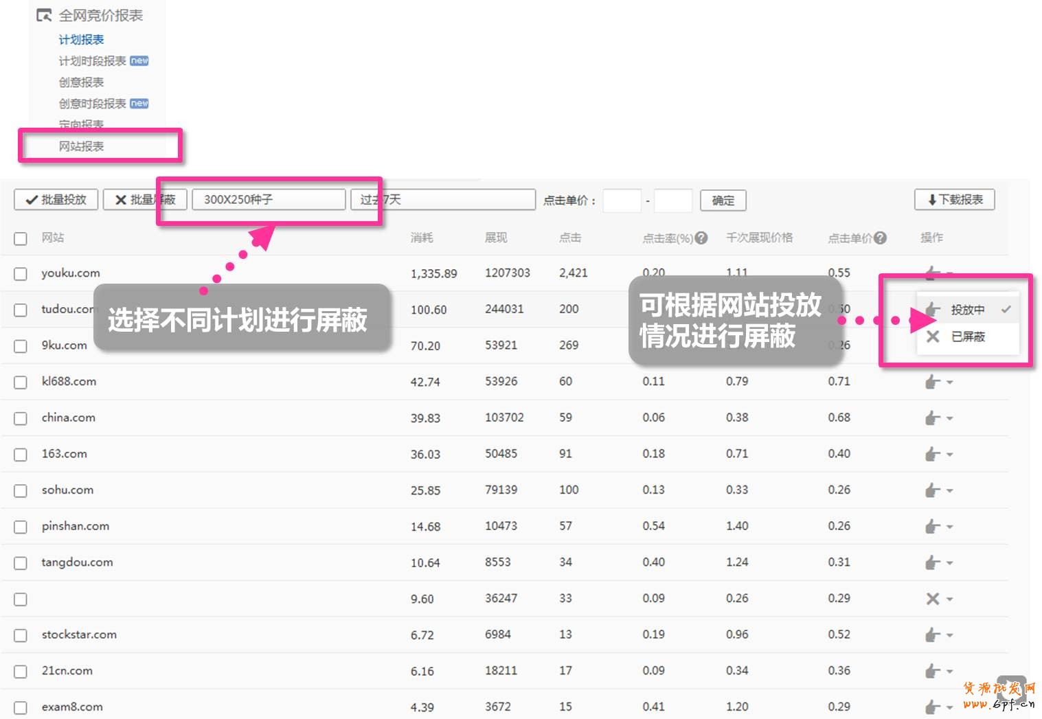This screenshot has width=1042, height=719.
Task: Open the 过去7天 date range dropdown
Action: tap(442, 199)
